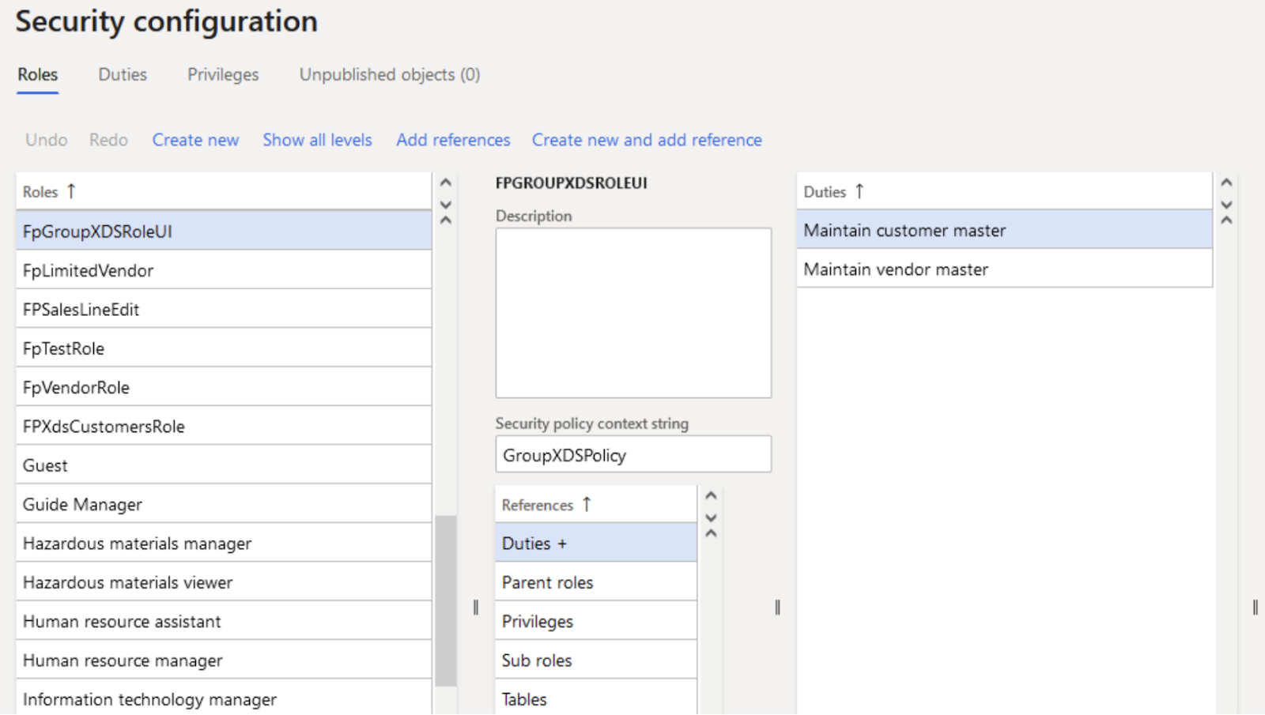This screenshot has width=1265, height=715.
Task: Click the Roles list scrollbar thumb
Action: coord(446,600)
